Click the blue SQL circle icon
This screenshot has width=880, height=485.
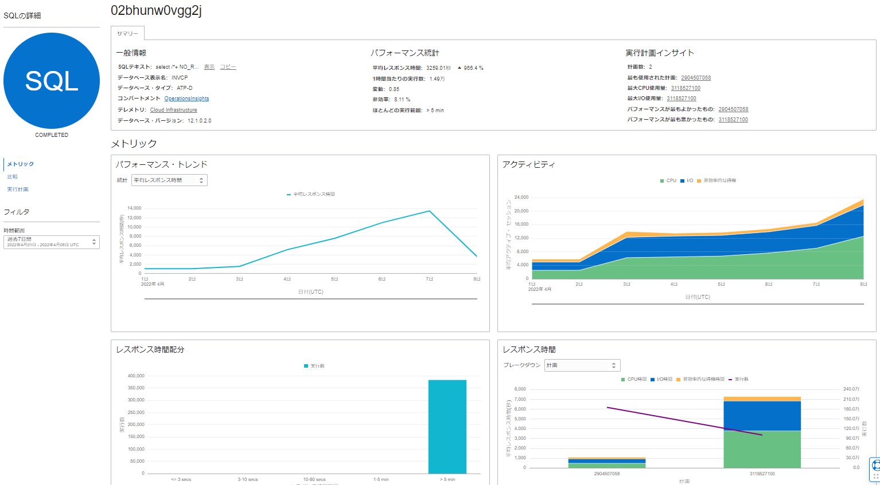coord(52,81)
